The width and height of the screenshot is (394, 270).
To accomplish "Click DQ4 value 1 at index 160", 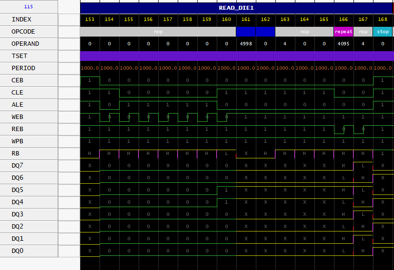I will pos(227,202).
